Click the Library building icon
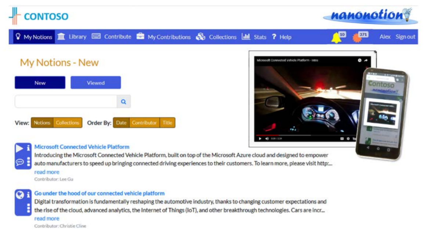Image resolution: width=433 pixels, height=241 pixels. pos(61,36)
